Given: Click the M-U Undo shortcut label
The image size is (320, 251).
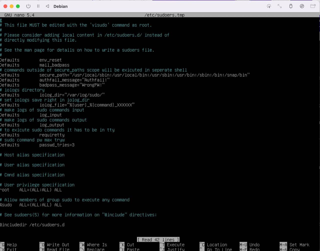Looking at the screenshot, I should click(x=249, y=245).
